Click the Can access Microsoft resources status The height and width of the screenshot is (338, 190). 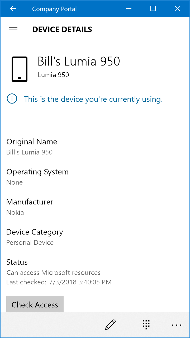click(x=53, y=273)
